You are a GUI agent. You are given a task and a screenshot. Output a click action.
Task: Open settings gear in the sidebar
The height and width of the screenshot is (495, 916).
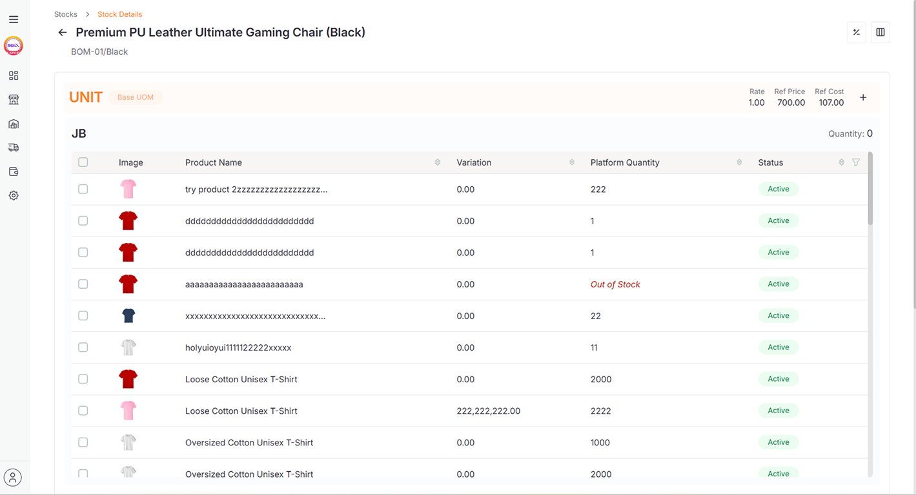click(14, 195)
